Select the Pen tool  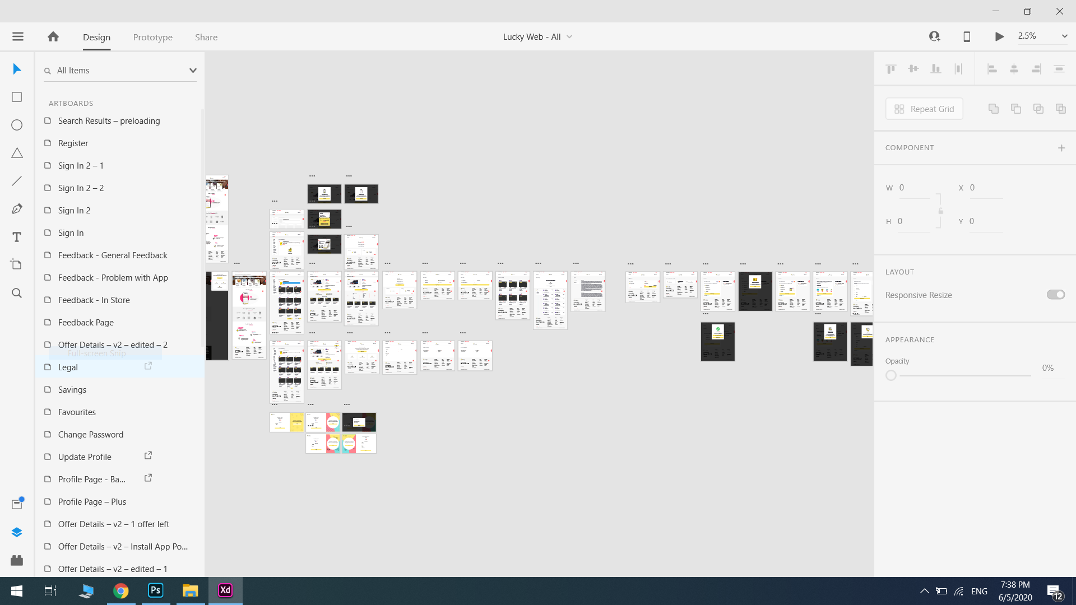coord(17,209)
